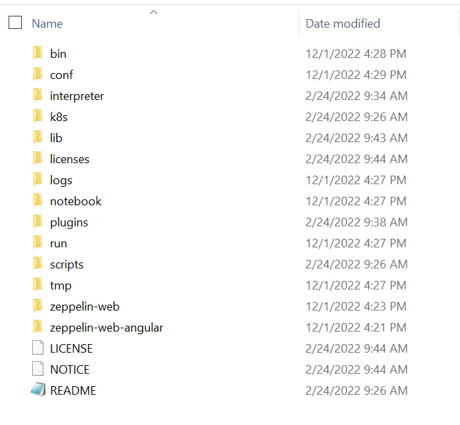Select the licenses folder name
This screenshot has height=425, width=460.
[70, 159]
